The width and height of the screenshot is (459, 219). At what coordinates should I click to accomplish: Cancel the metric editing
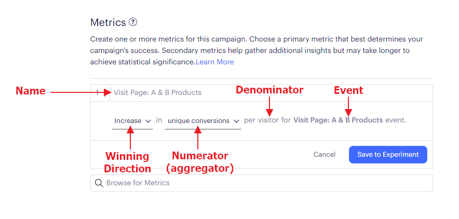click(325, 154)
